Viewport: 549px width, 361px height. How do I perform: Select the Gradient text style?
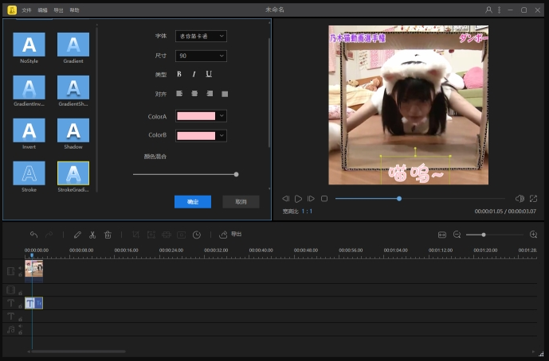73,45
